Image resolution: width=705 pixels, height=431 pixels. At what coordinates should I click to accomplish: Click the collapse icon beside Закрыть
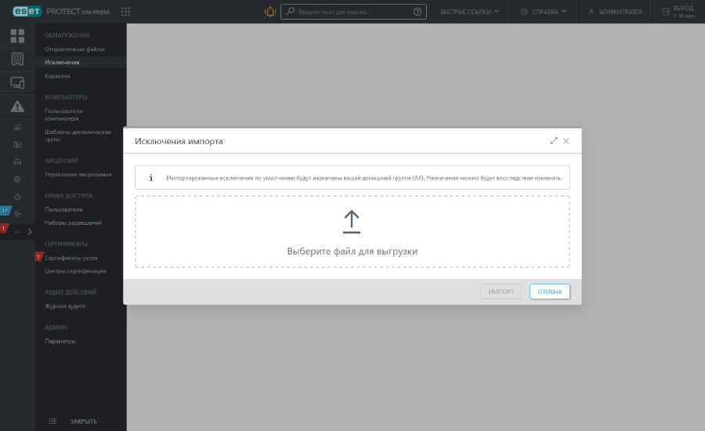(x=52, y=421)
